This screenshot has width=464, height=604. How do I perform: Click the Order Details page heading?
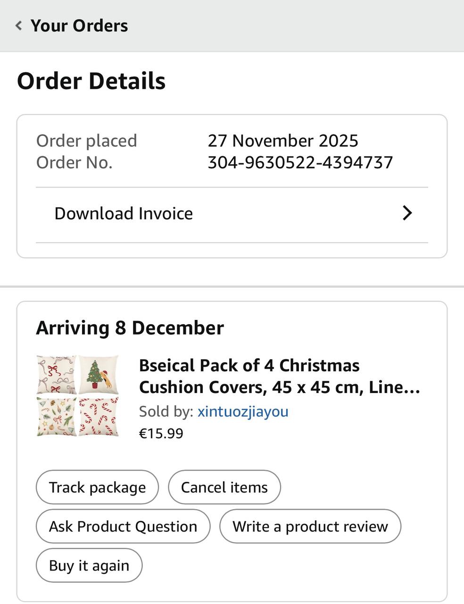pyautogui.click(x=91, y=81)
